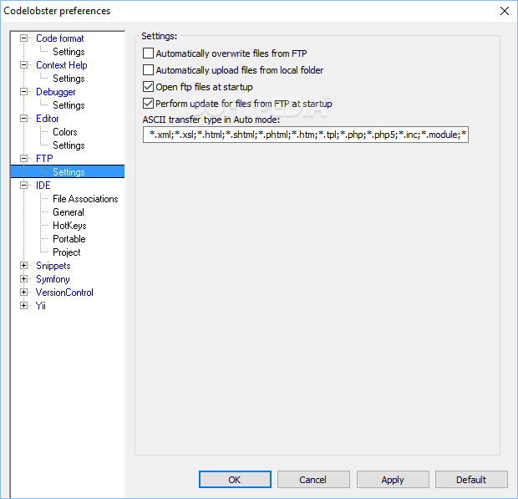Open Settings under Editor
Viewport: 518px width, 499px height.
69,145
